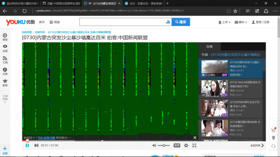
Task: Switch to the first browser tab
Action: click(20, 3)
